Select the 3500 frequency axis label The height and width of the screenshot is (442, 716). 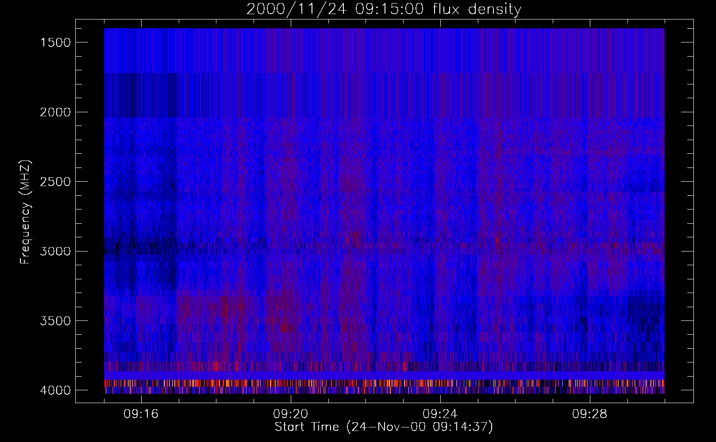(55, 321)
